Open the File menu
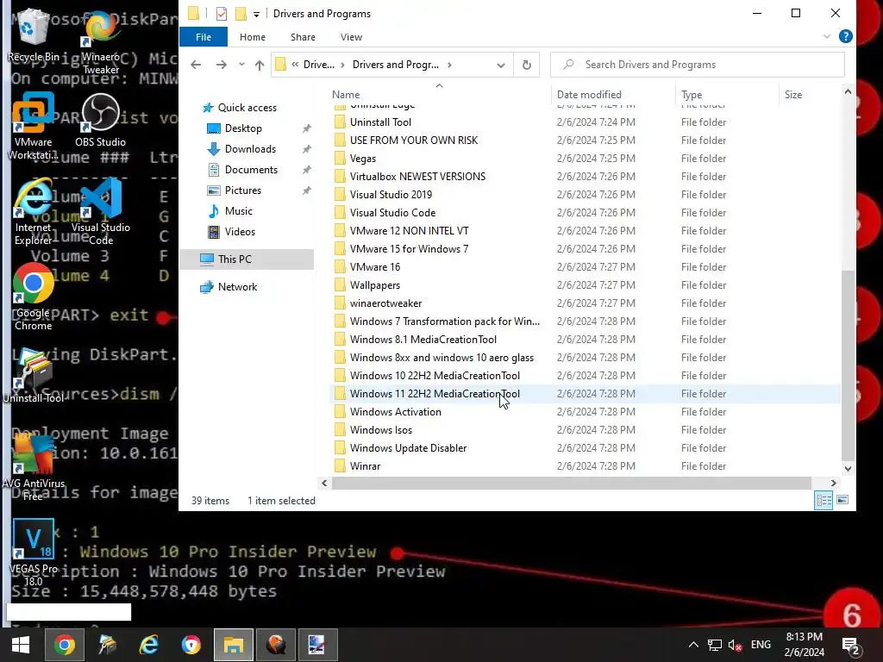The height and width of the screenshot is (662, 883). tap(204, 37)
